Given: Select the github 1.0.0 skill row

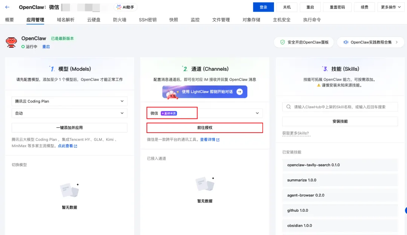Looking at the screenshot, I should 340,211.
